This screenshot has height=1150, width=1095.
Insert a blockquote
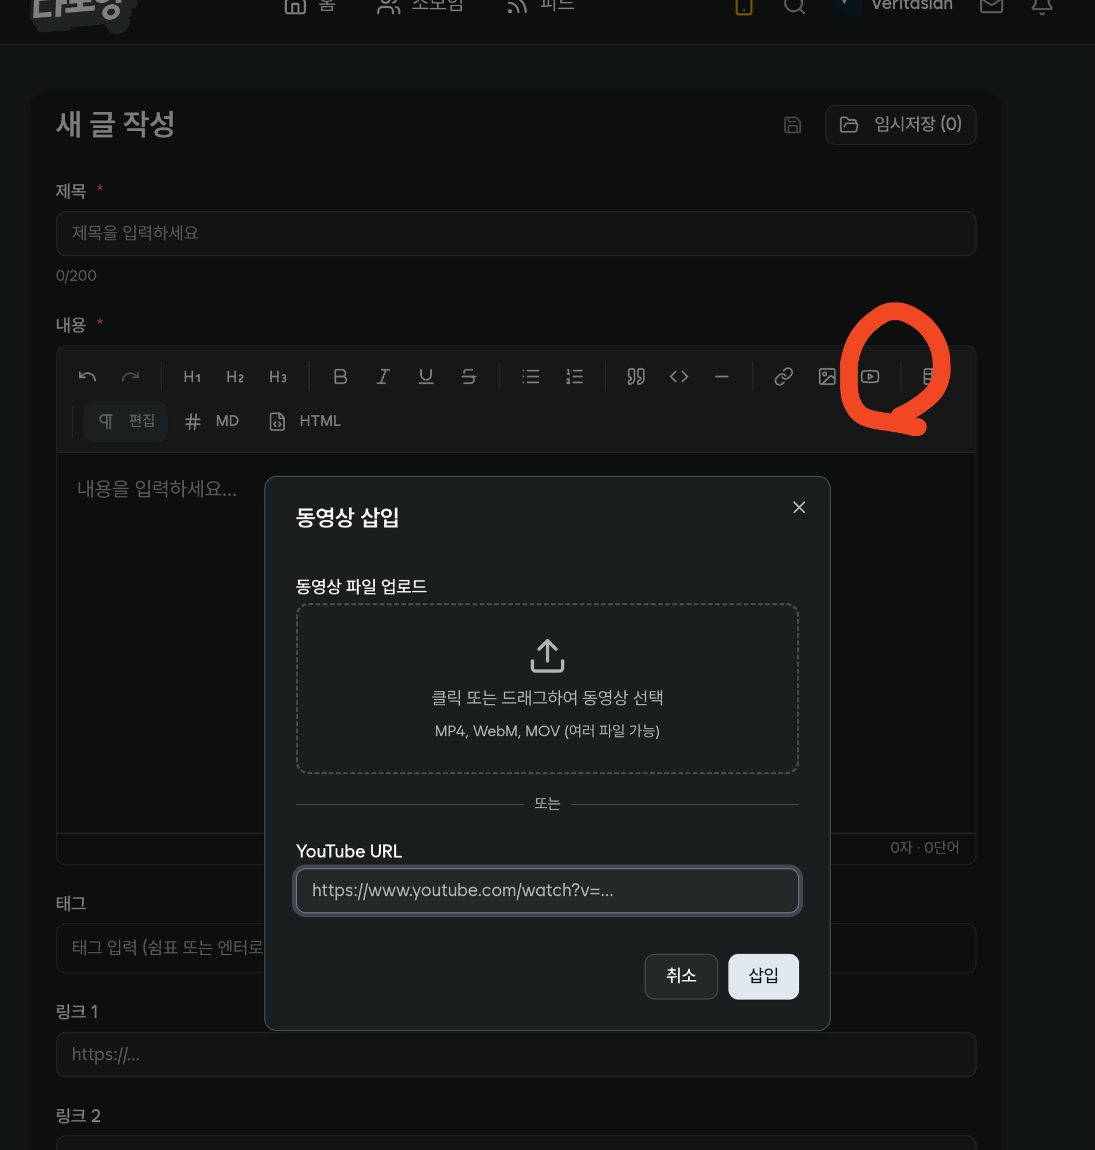pyautogui.click(x=636, y=376)
